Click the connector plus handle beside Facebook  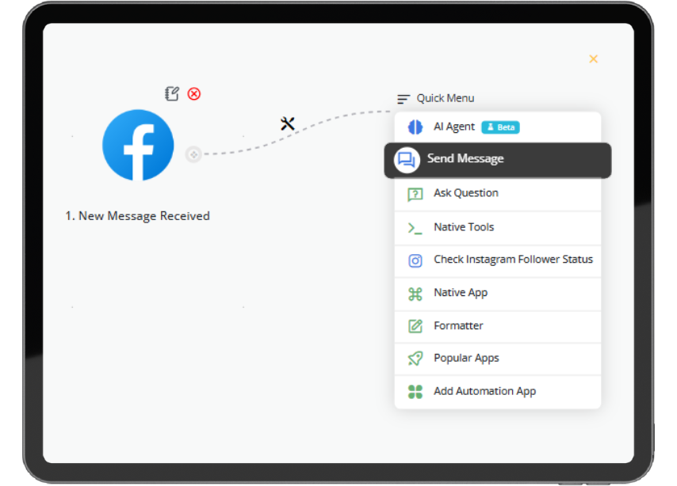coord(193,154)
